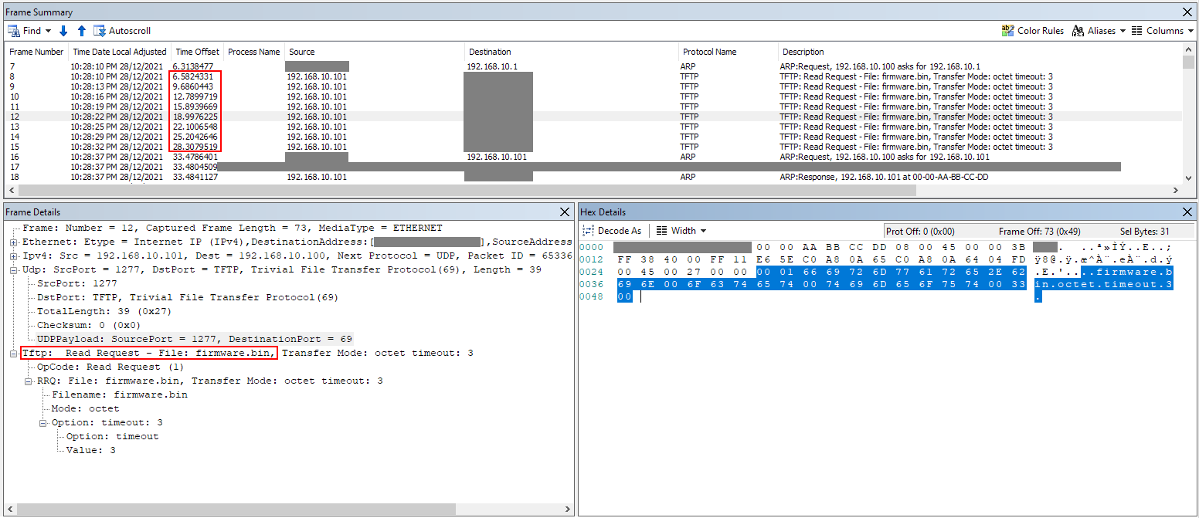Image resolution: width=1199 pixels, height=518 pixels.
Task: Select time offset 25.2042646 cell
Action: tap(195, 137)
